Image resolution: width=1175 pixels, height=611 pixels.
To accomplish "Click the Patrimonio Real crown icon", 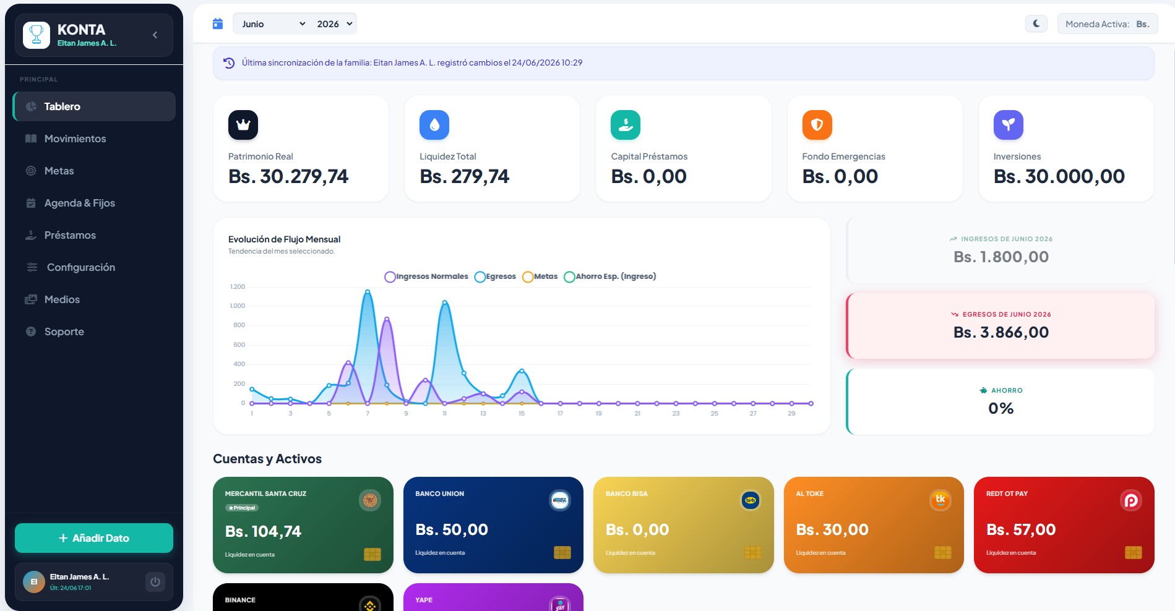I will coord(243,125).
